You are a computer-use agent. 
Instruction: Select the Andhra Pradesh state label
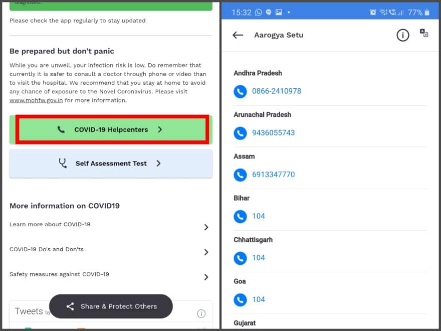(x=258, y=73)
